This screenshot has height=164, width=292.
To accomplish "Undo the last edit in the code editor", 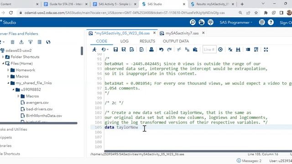I will [161, 50].
